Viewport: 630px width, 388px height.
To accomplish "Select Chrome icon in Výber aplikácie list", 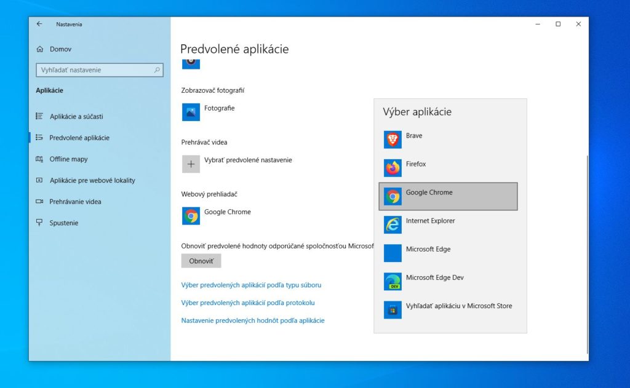I will pos(393,196).
